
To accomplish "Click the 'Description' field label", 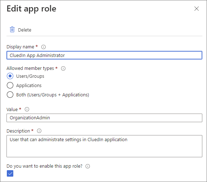I will pyautogui.click(x=18, y=131).
